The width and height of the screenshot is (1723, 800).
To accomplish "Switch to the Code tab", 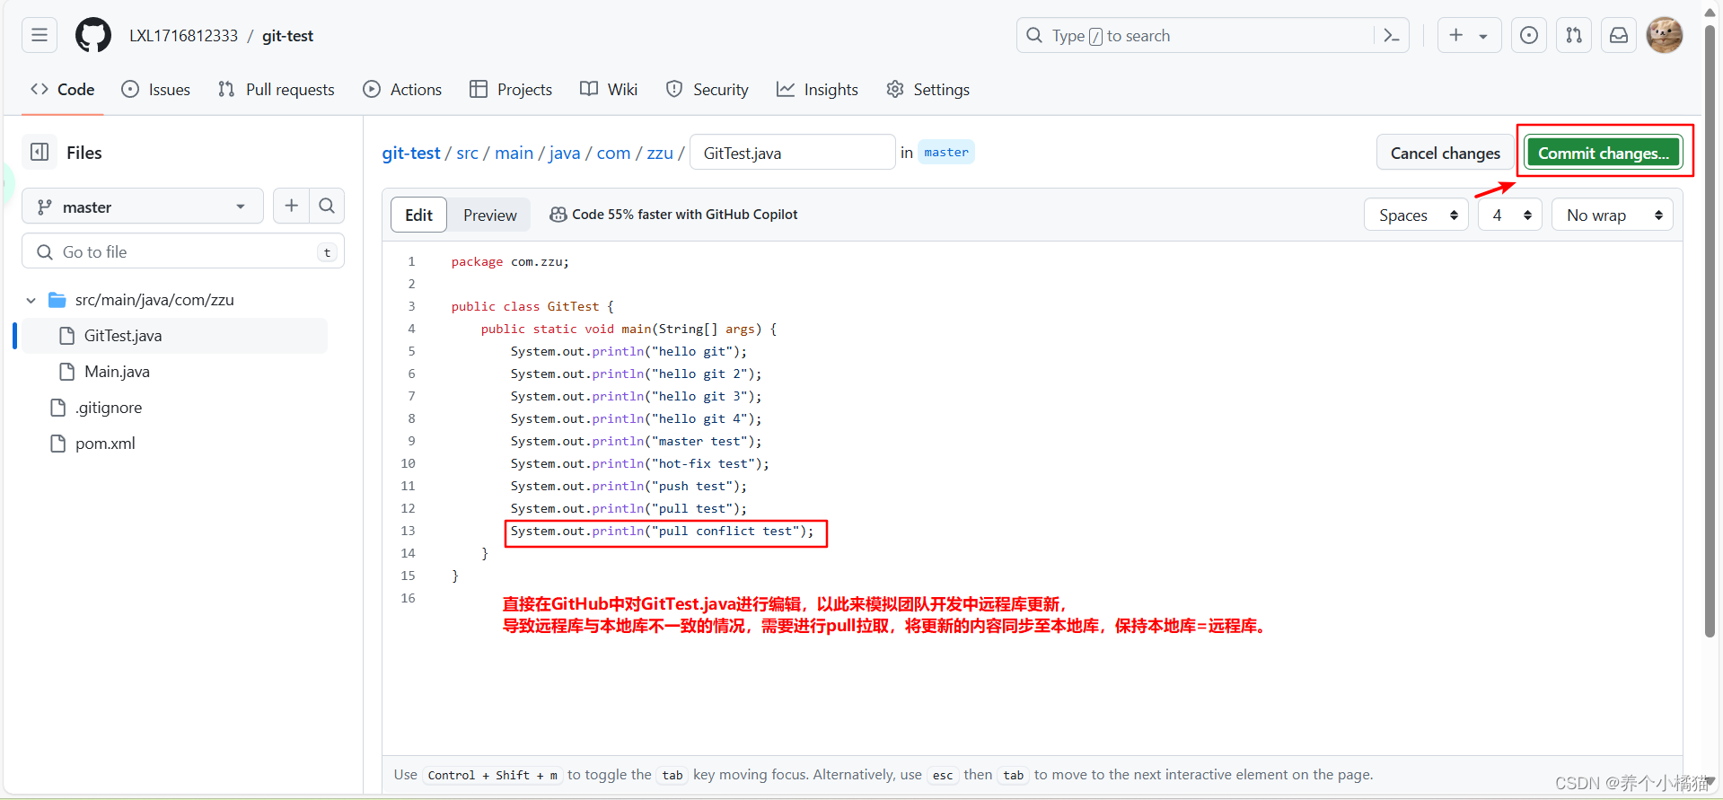I will (x=63, y=89).
